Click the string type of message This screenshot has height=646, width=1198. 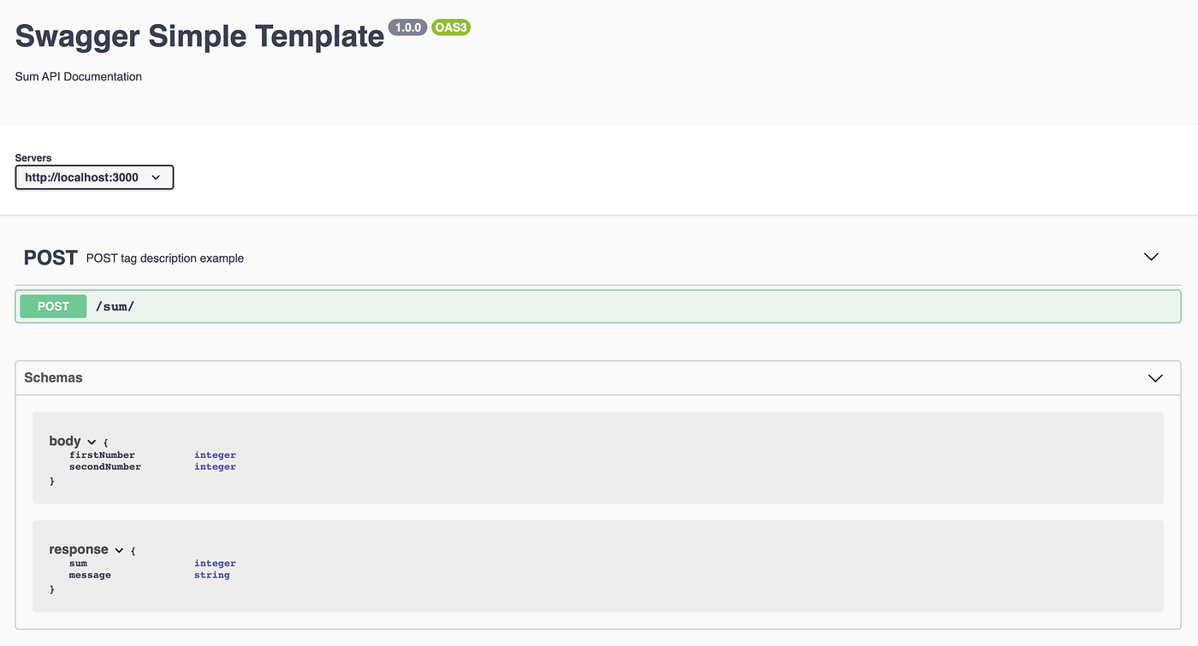tap(211, 574)
